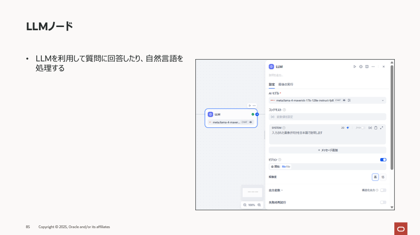
Task: Click the blue plus handle on the LLM node
Action: click(257, 114)
